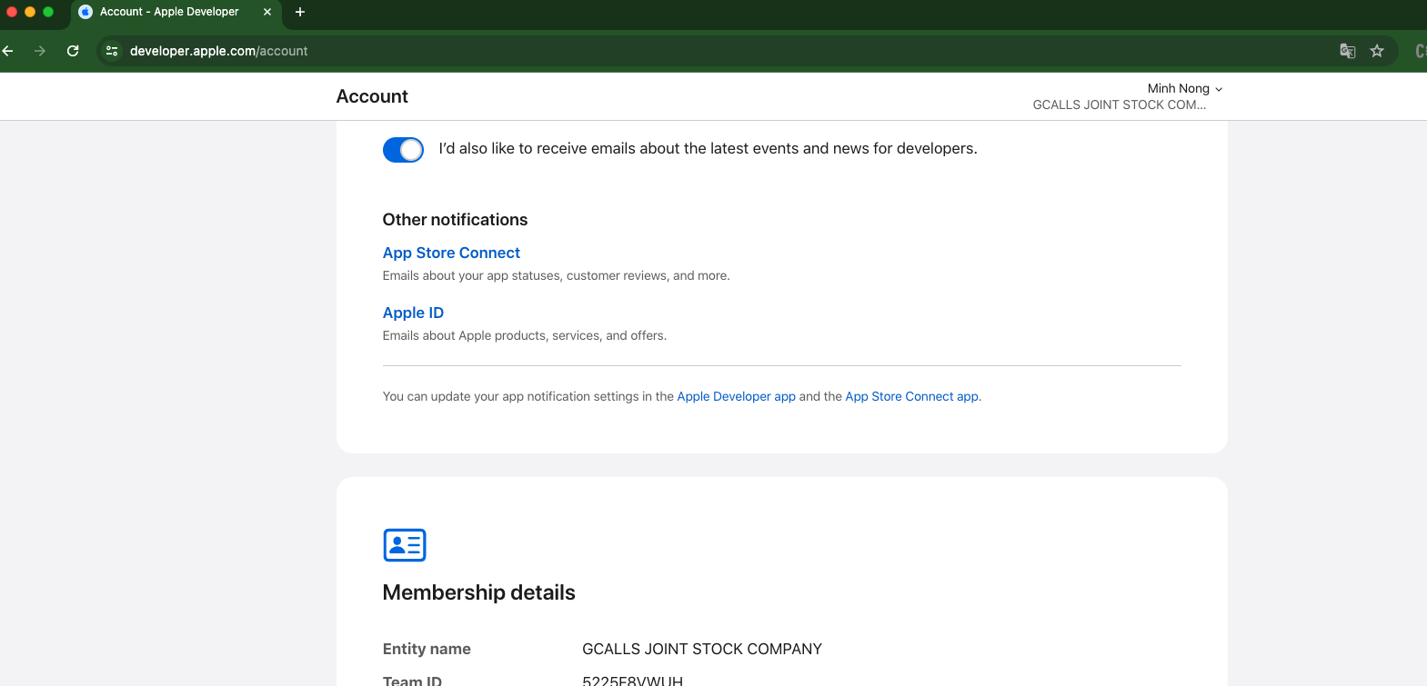Close the Account - Apple Developer tab
1427x686 pixels.
[x=267, y=12]
